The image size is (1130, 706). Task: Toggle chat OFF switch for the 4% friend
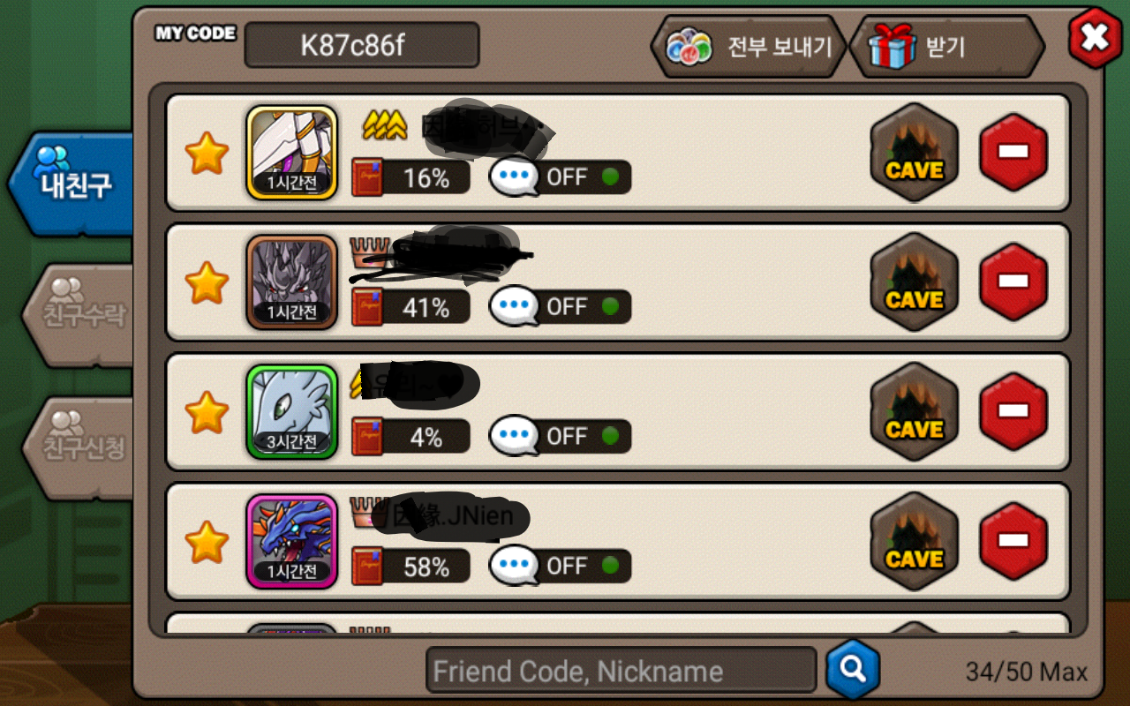561,437
